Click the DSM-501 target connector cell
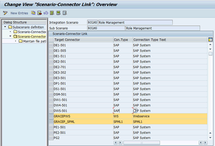215x146 pixels. pos(83,94)
